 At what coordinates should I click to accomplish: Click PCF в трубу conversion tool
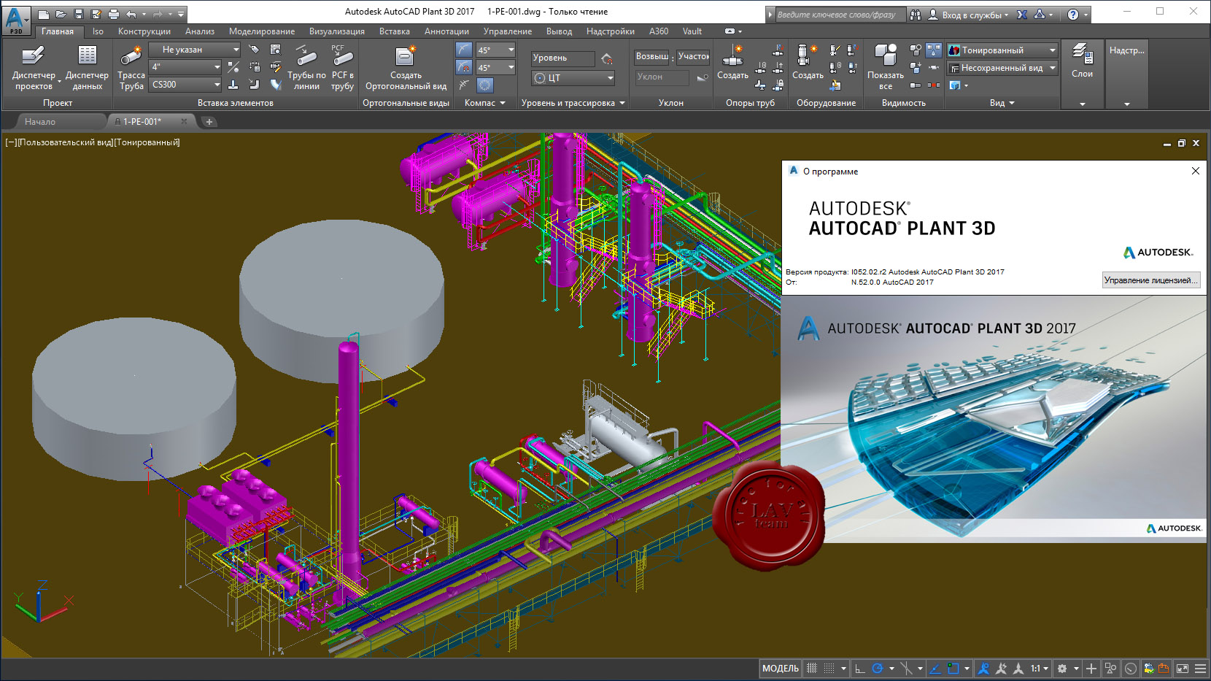(342, 67)
